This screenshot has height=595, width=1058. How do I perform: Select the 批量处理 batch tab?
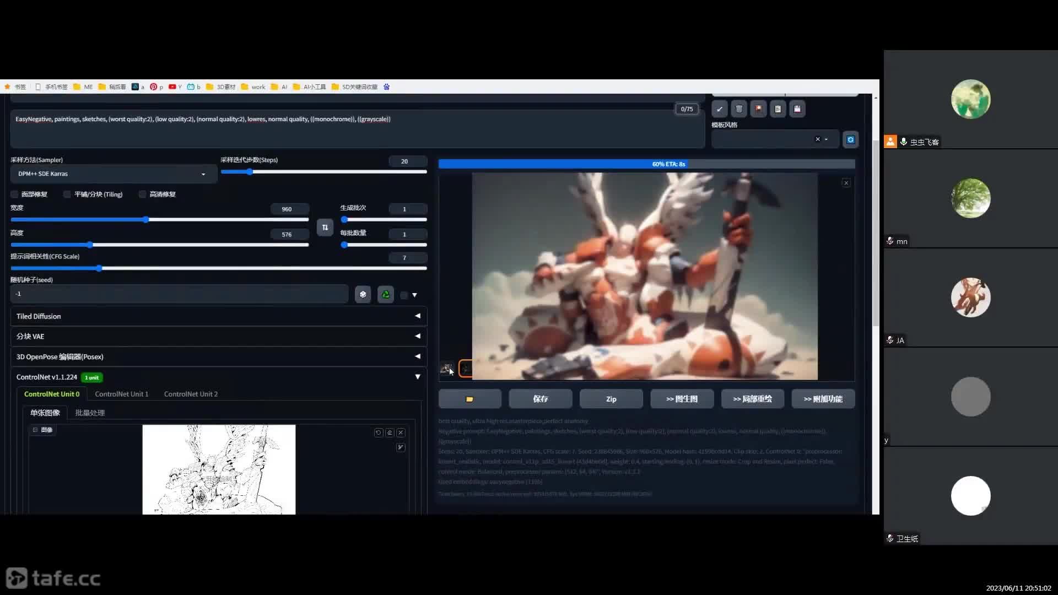pos(90,413)
